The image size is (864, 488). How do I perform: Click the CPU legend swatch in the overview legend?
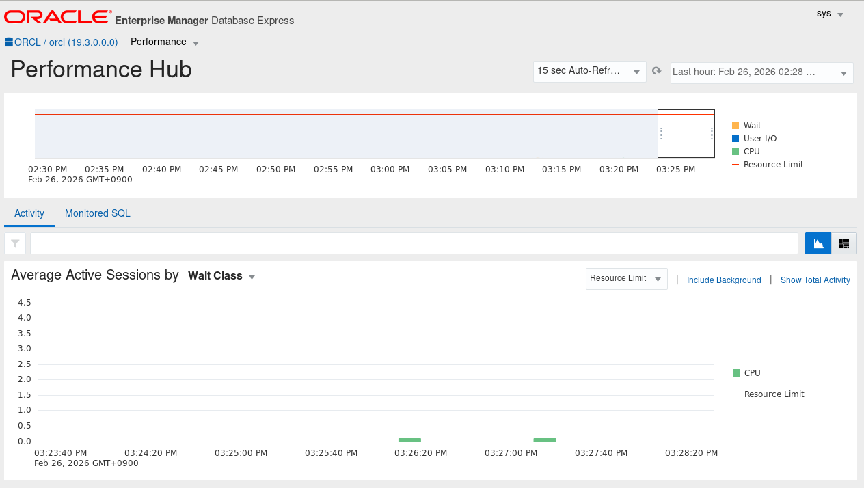735,152
